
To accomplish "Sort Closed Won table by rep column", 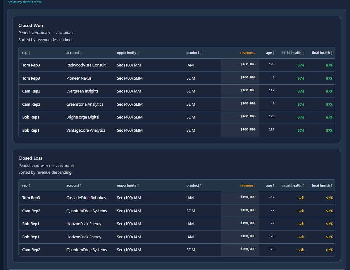I will coord(26,53).
